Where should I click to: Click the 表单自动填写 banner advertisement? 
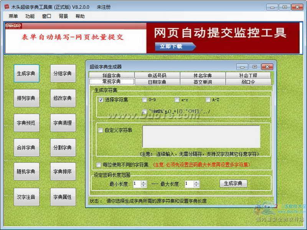coord(76,38)
